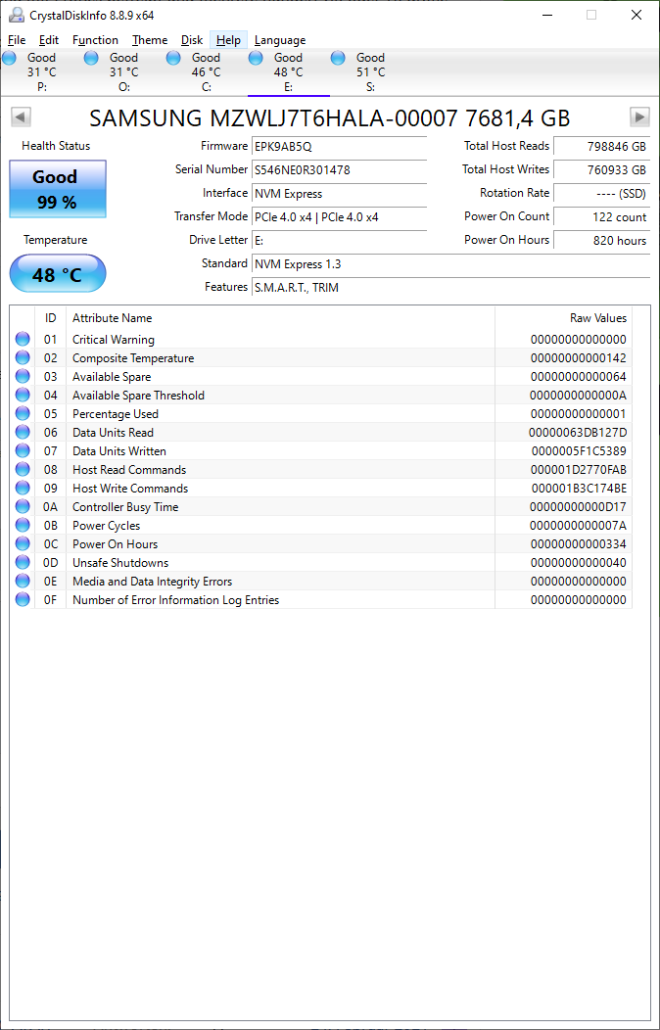Open the Disk menu
660x1030 pixels.
tap(192, 40)
